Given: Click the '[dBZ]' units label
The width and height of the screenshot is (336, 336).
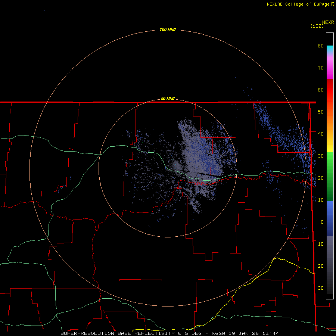Looking at the screenshot, I should click(317, 26).
